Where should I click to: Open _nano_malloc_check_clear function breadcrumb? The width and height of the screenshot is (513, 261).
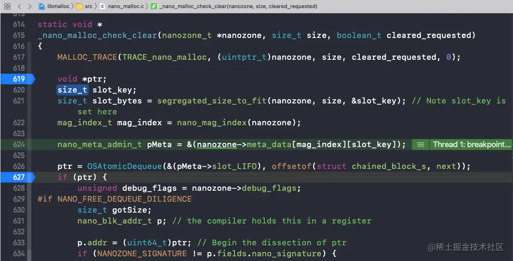tap(238, 6)
